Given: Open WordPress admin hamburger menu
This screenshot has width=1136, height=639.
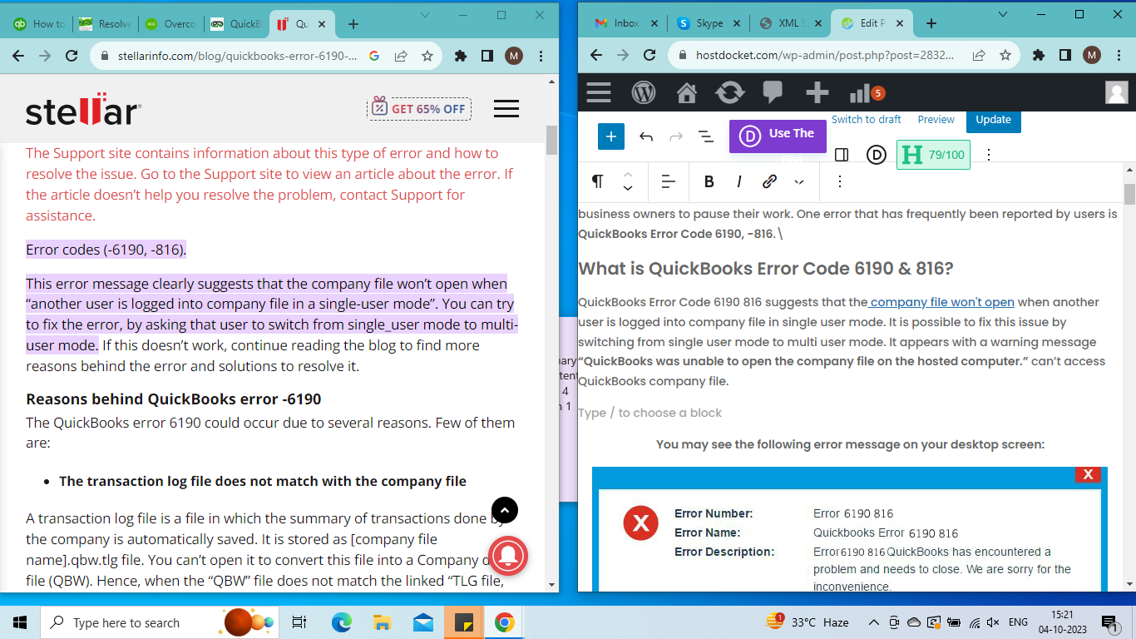Looking at the screenshot, I should 599,92.
